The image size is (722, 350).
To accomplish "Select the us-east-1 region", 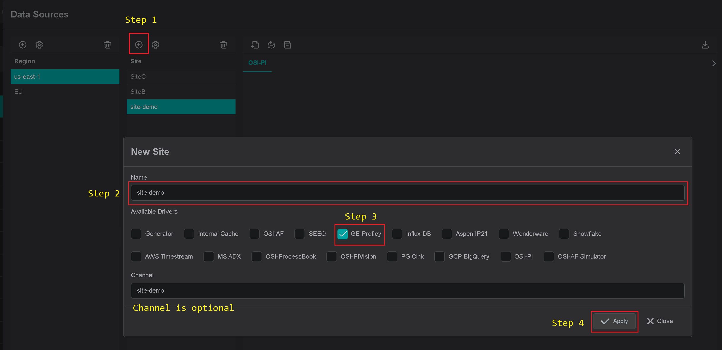I will coord(65,77).
